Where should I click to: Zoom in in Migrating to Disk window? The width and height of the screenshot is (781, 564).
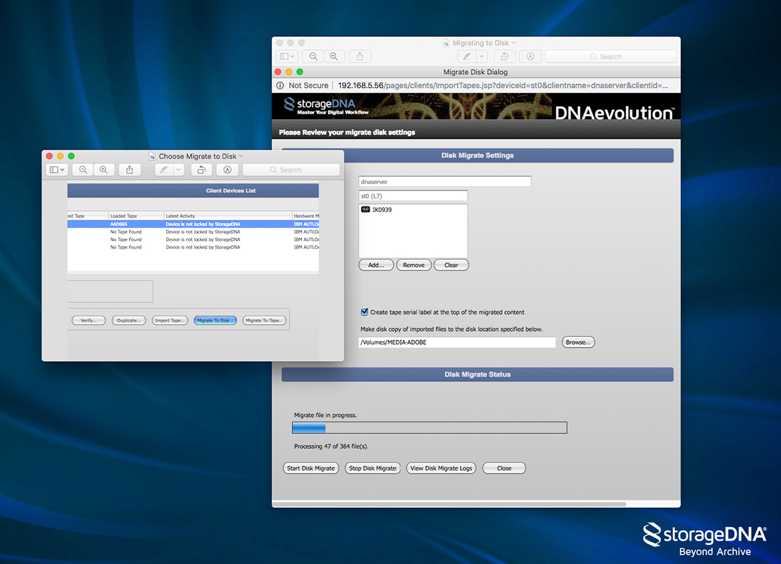[x=334, y=57]
